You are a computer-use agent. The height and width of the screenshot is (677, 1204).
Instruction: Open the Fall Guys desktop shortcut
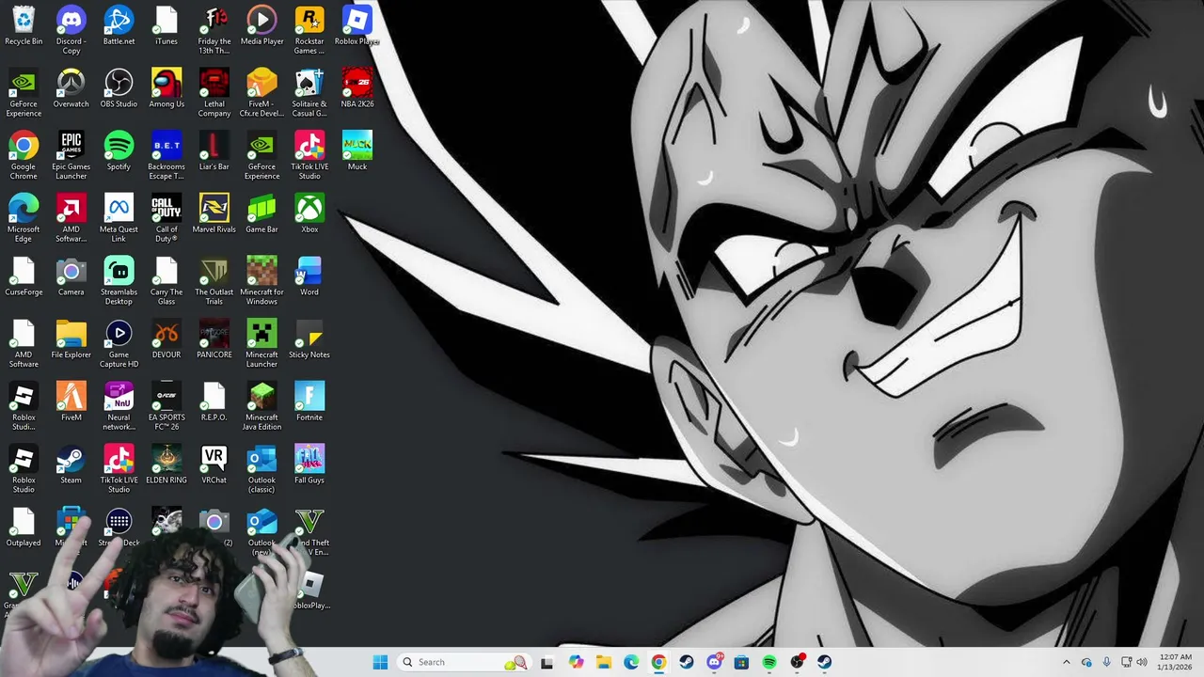pyautogui.click(x=309, y=464)
